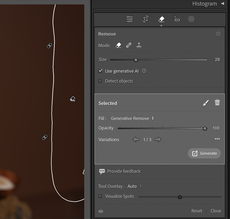This screenshot has width=230, height=219.
Task: Click the 1 / 3 variations counter
Action: tap(147, 140)
